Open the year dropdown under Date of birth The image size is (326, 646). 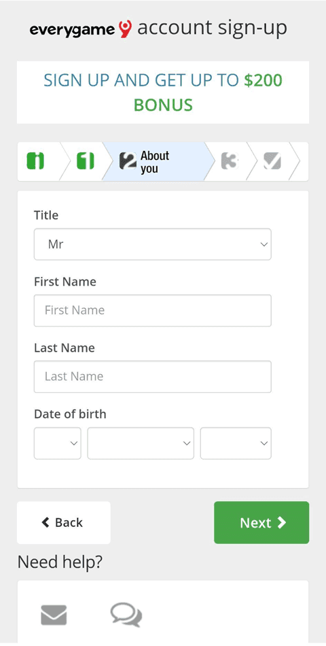[236, 443]
